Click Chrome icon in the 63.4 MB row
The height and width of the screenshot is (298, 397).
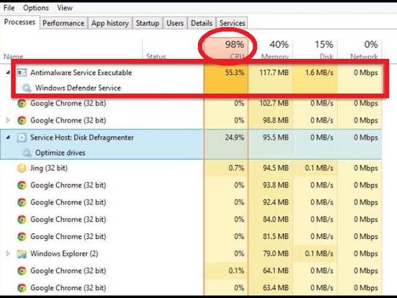tap(22, 288)
